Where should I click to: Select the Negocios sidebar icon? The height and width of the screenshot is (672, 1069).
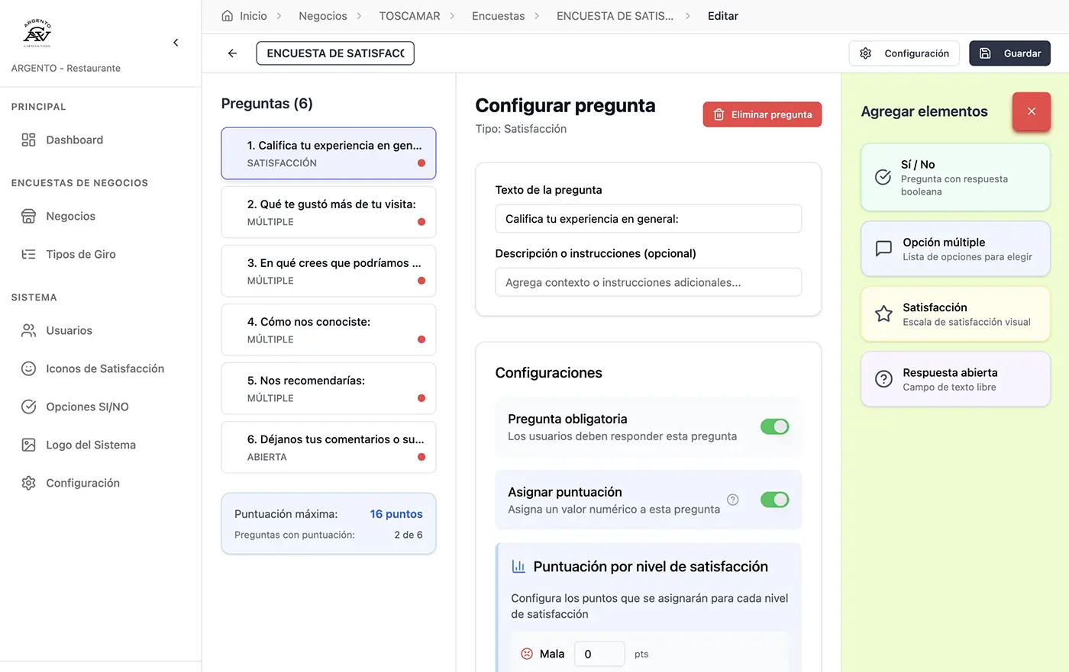coord(27,216)
